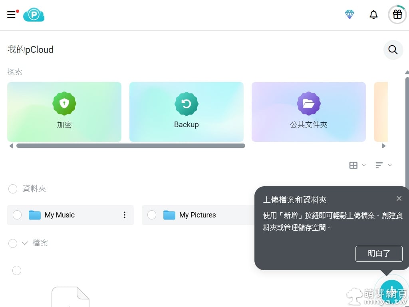
Task: Open premium diamond upgrade icon
Action: point(349,15)
